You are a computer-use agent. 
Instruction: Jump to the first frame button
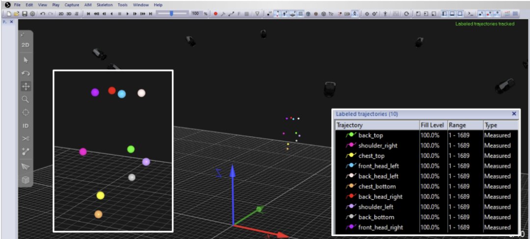point(88,14)
